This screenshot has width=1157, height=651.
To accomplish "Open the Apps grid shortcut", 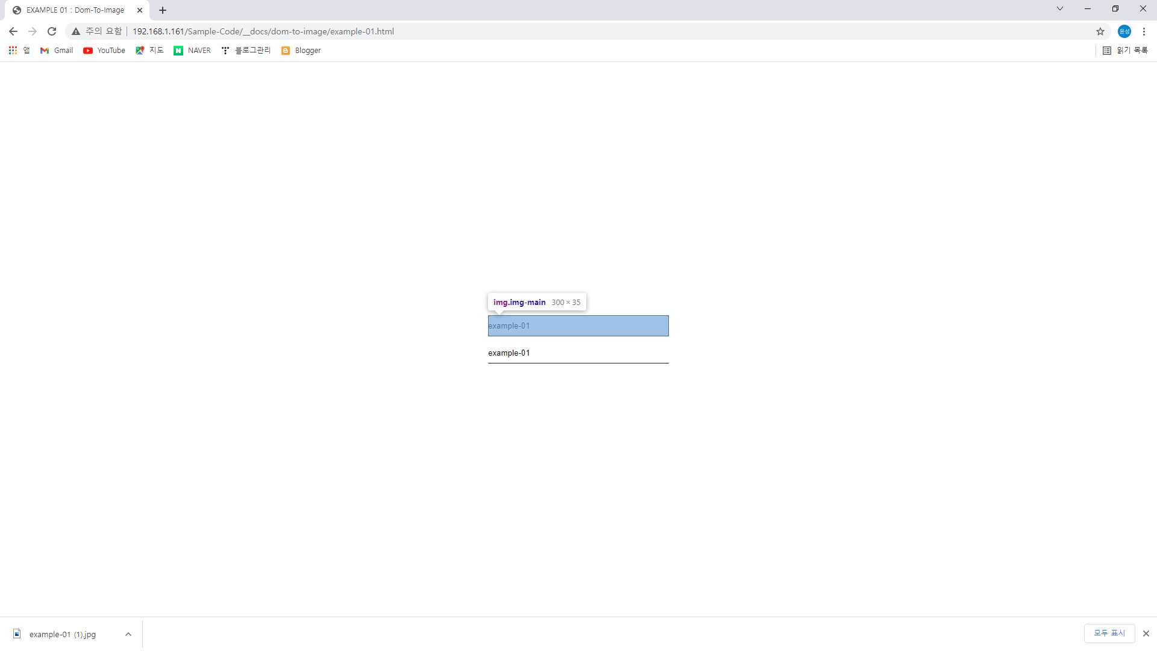I will pyautogui.click(x=13, y=51).
